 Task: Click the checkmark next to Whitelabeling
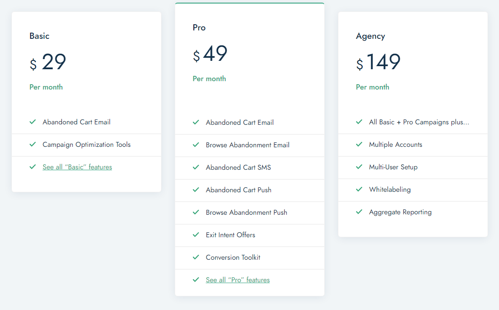[x=359, y=189]
